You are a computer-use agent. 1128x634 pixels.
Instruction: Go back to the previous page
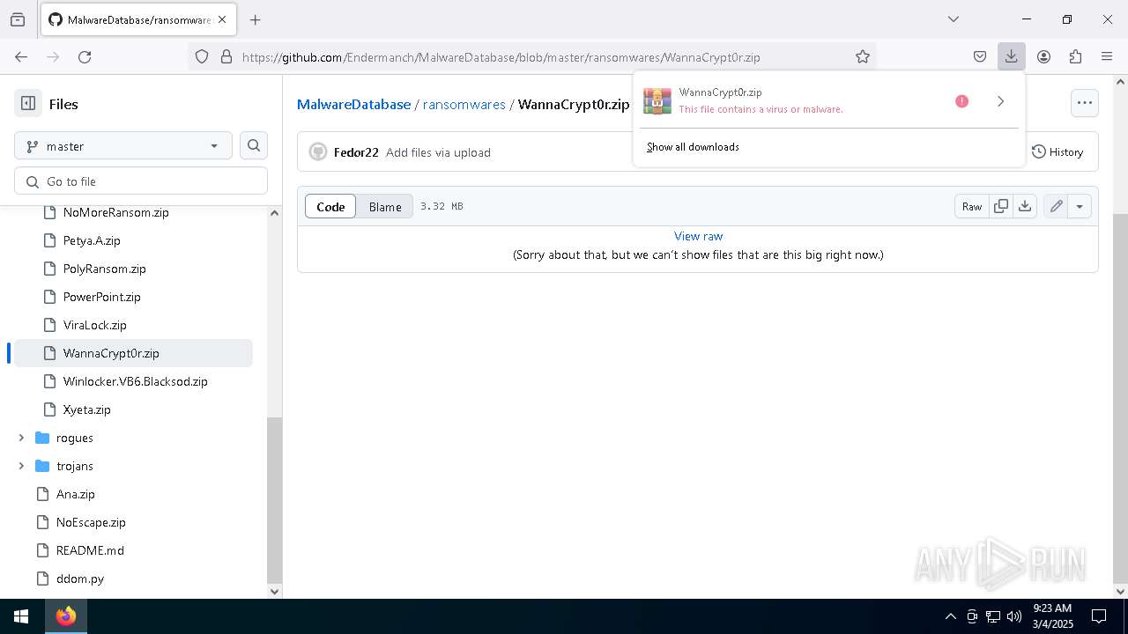pyautogui.click(x=21, y=56)
